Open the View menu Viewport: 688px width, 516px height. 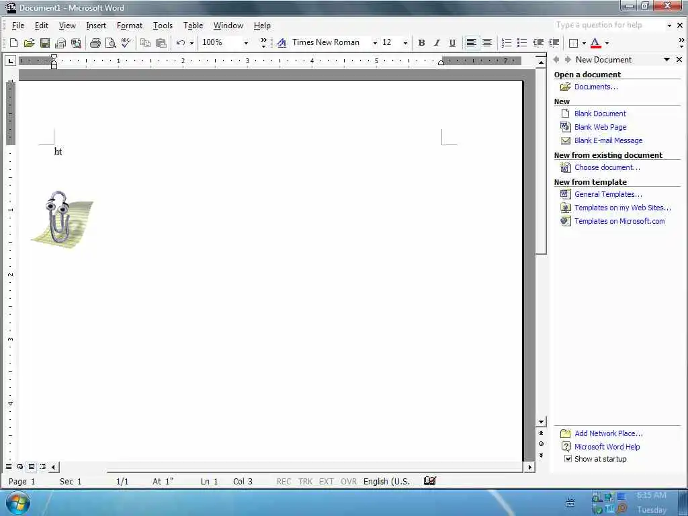click(x=67, y=26)
